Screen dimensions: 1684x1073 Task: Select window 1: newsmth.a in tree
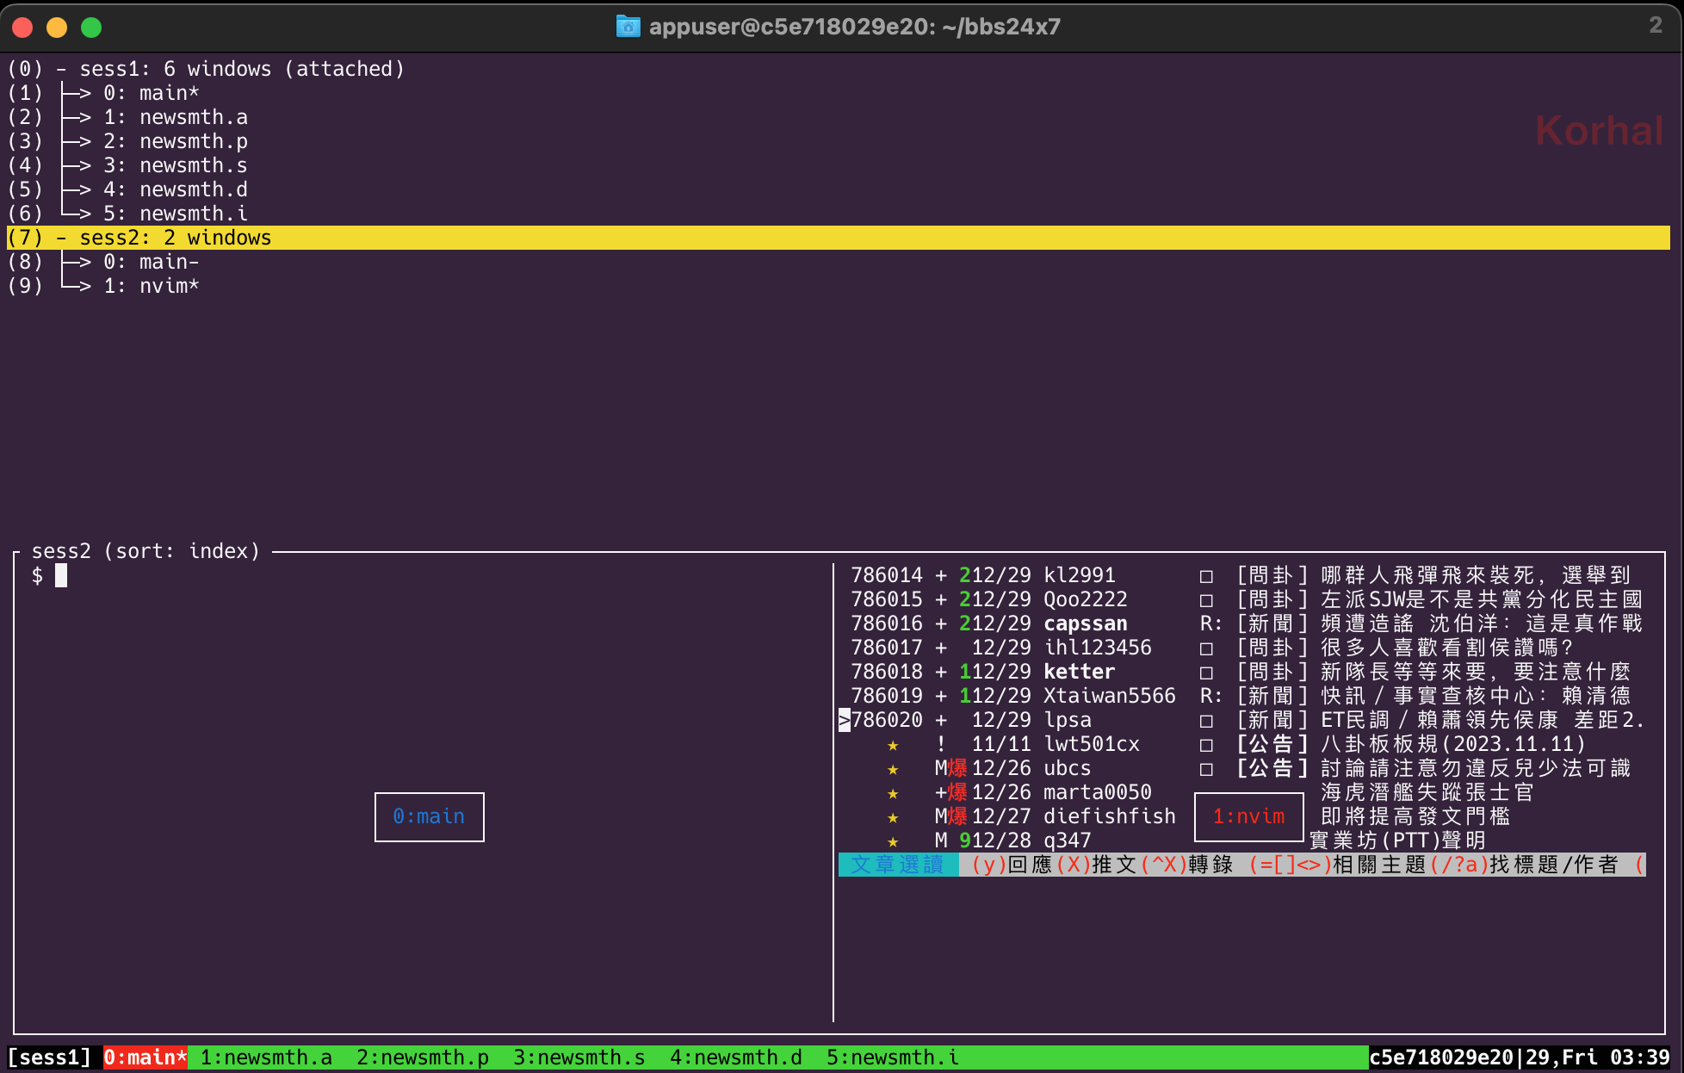pos(127,117)
